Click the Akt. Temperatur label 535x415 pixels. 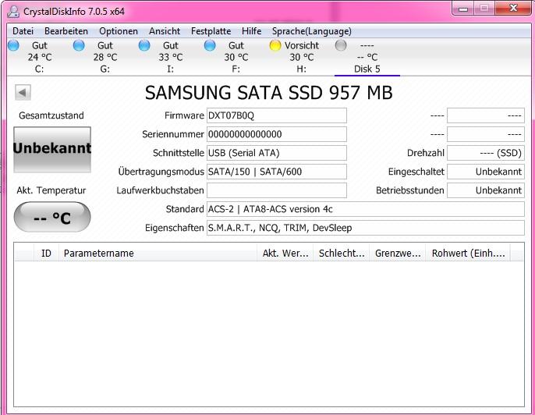(x=51, y=190)
